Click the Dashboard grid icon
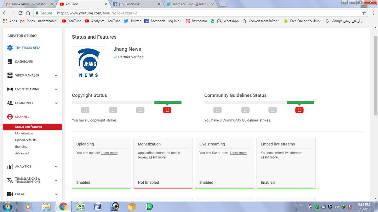378x212 pixels. coord(10,62)
